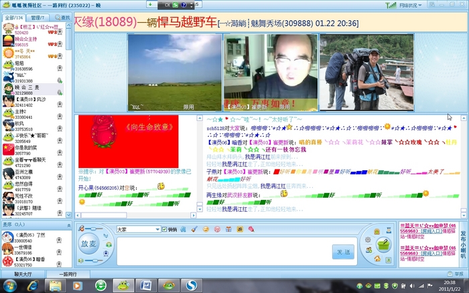Viewport: 469px width, 293px height.
Task: Click the hourglass figure icon at top right of panel
Action: (x=389, y=230)
